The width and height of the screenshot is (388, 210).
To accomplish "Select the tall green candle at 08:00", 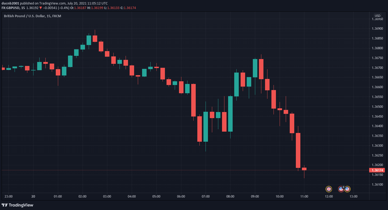I will click(230, 114).
